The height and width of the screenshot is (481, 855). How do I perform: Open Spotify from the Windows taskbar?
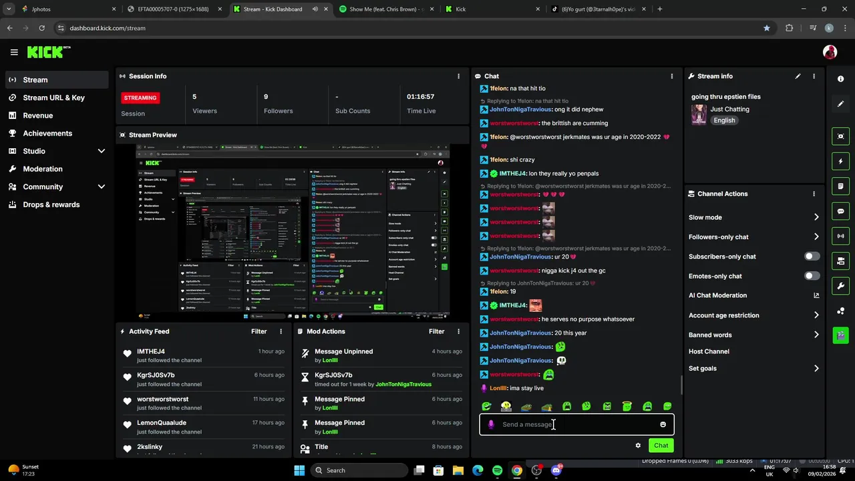[x=497, y=470]
